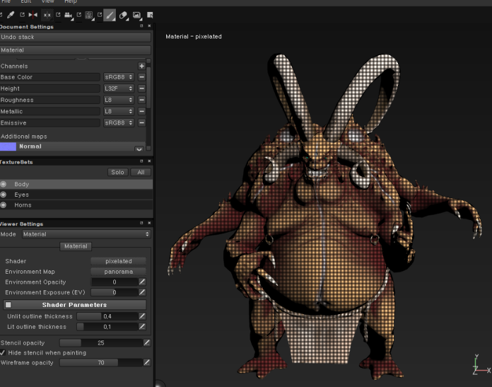Reset Environment Opacity with its pencil icon
Screen dimensions: 492x387
click(142, 282)
